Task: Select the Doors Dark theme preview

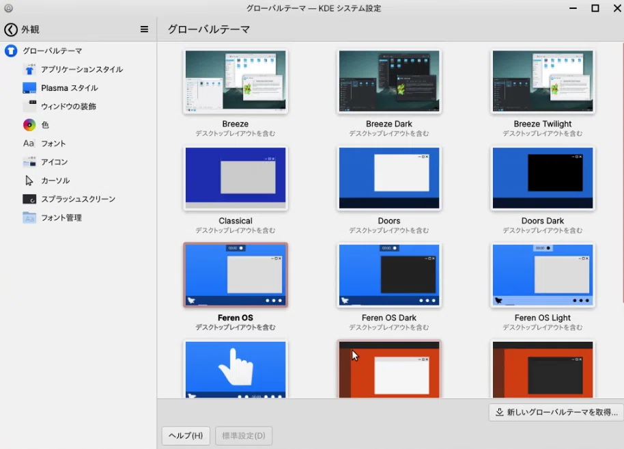Action: tap(543, 178)
